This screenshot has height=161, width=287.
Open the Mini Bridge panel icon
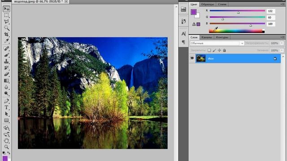point(183,9)
